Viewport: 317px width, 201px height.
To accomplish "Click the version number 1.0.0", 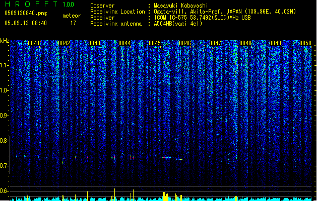I will click(x=69, y=5).
